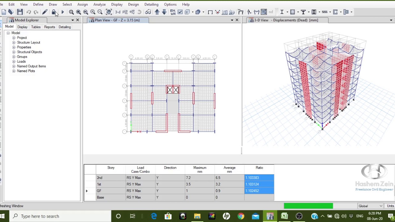Open Excel from the taskbar
The height and width of the screenshot is (222, 395).
coord(285,216)
